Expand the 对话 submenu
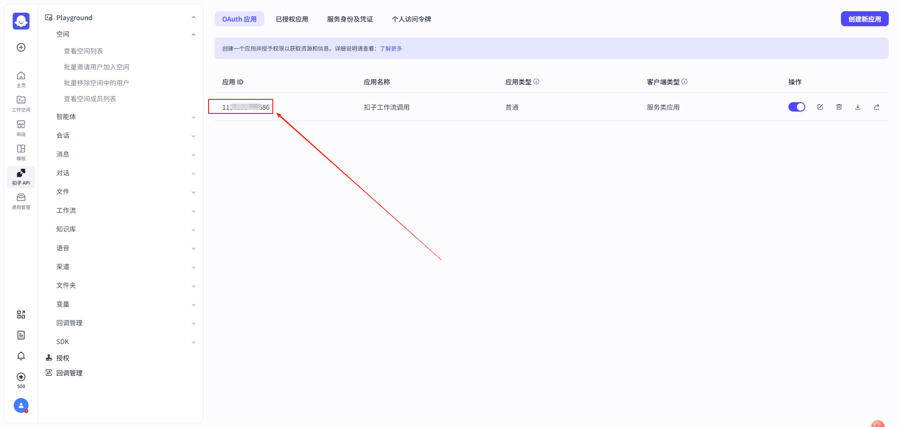 [194, 173]
